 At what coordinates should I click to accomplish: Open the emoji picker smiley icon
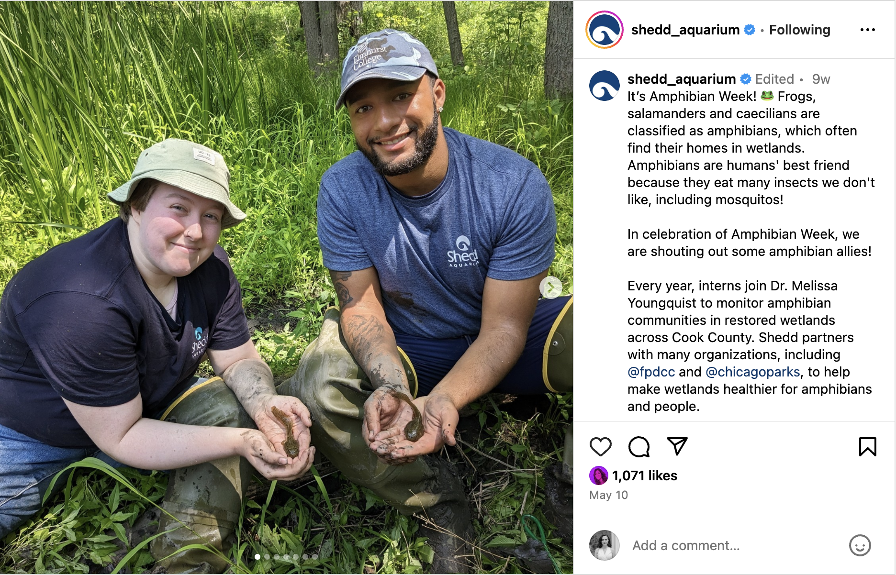(860, 545)
